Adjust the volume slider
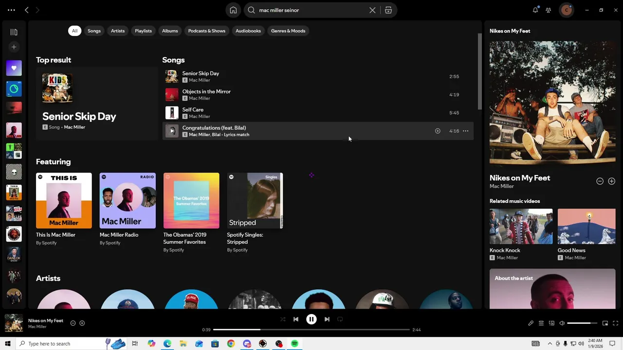 point(582,323)
